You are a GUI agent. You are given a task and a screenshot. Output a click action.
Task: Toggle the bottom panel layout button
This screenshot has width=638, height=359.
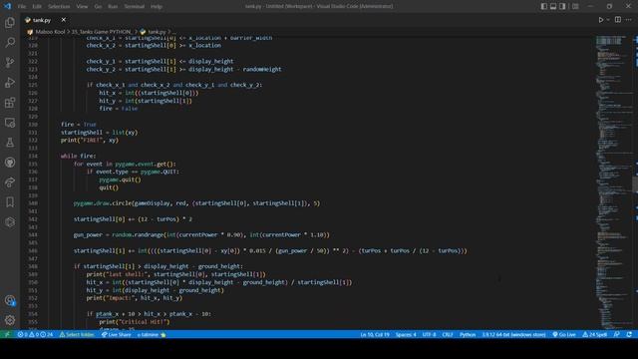click(x=553, y=6)
